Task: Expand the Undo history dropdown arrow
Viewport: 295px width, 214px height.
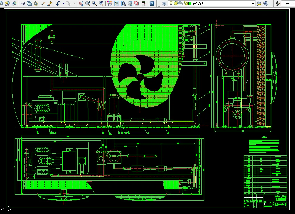Action: coord(64,4)
